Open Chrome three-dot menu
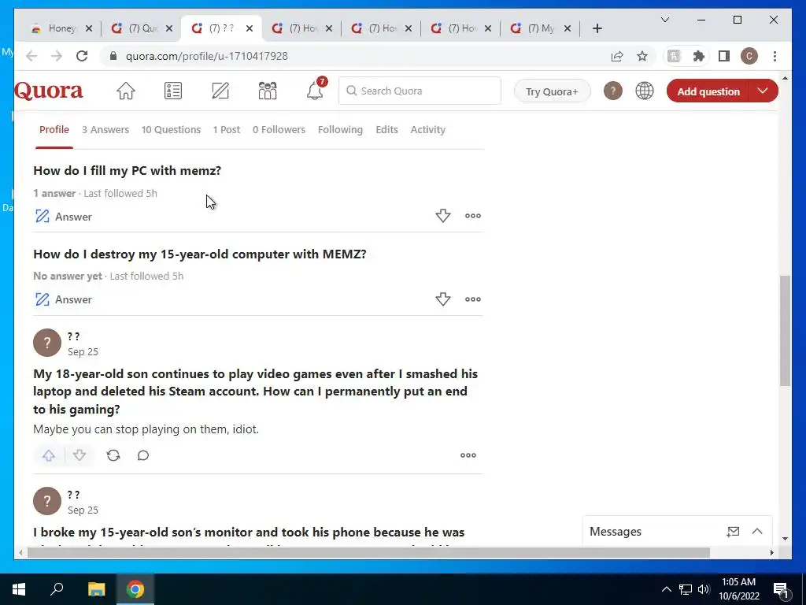 pyautogui.click(x=775, y=56)
